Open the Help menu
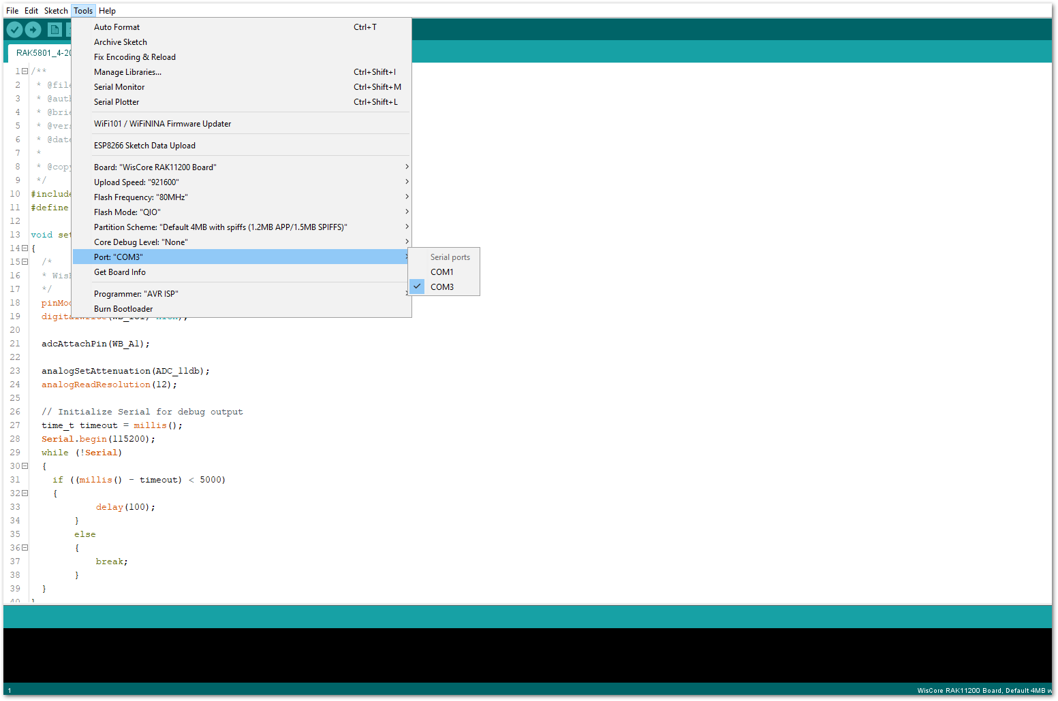Viewport: 1058px width, 701px height. (107, 11)
